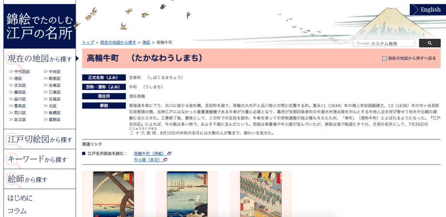Click the 港区高輪 address text

[137, 96]
